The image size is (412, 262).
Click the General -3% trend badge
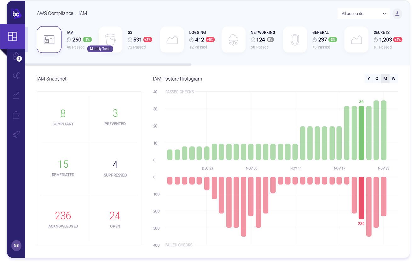pos(333,40)
